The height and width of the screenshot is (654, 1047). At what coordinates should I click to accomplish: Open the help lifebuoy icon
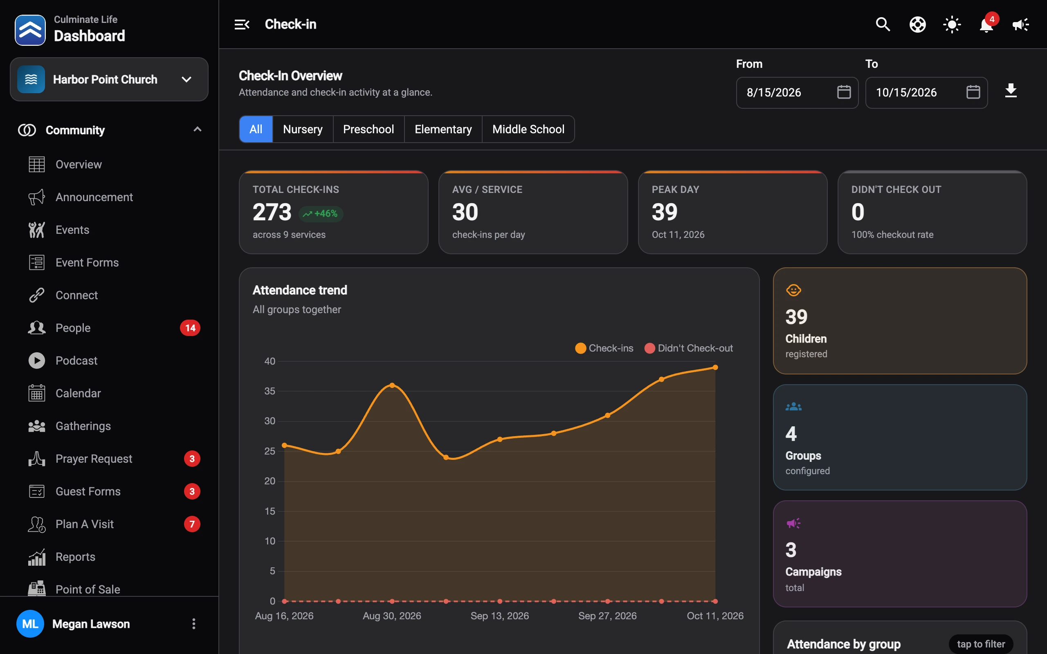pos(917,24)
